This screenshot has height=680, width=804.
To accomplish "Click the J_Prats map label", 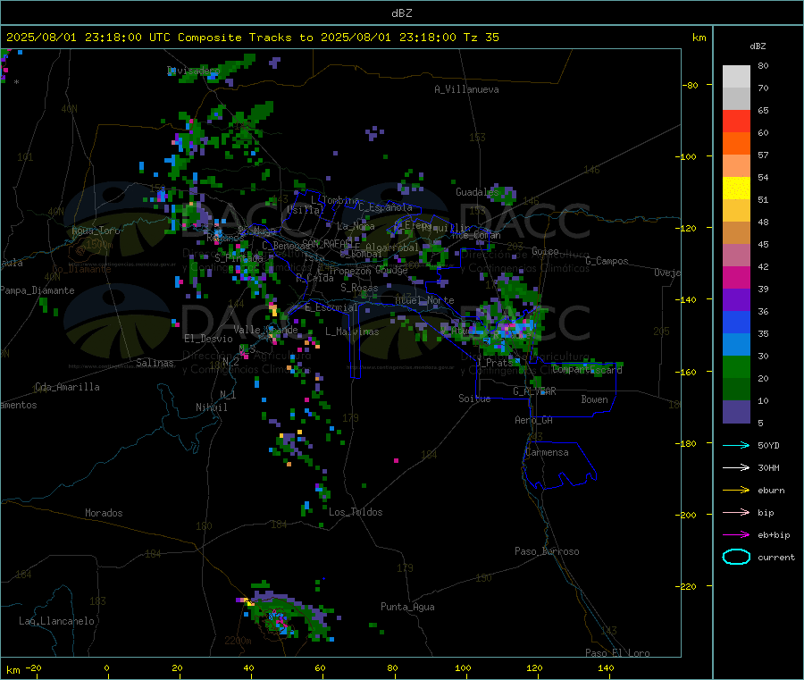I will [495, 362].
